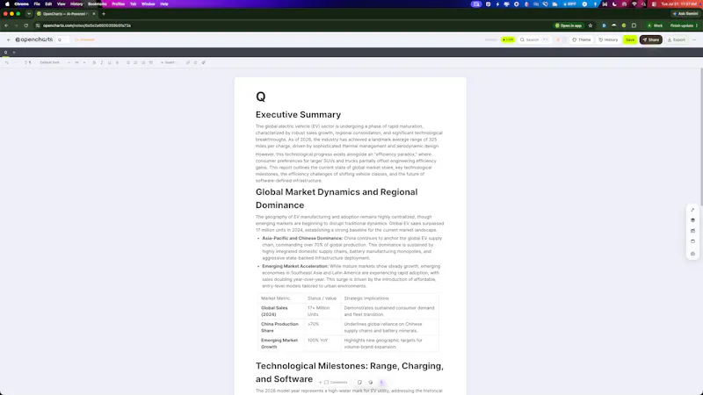The image size is (703, 395).
Task: Toggle underline formatting
Action: [x=109, y=62]
